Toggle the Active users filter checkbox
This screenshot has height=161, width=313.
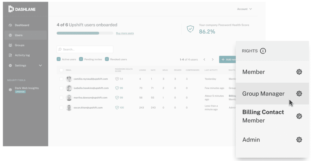click(59, 59)
